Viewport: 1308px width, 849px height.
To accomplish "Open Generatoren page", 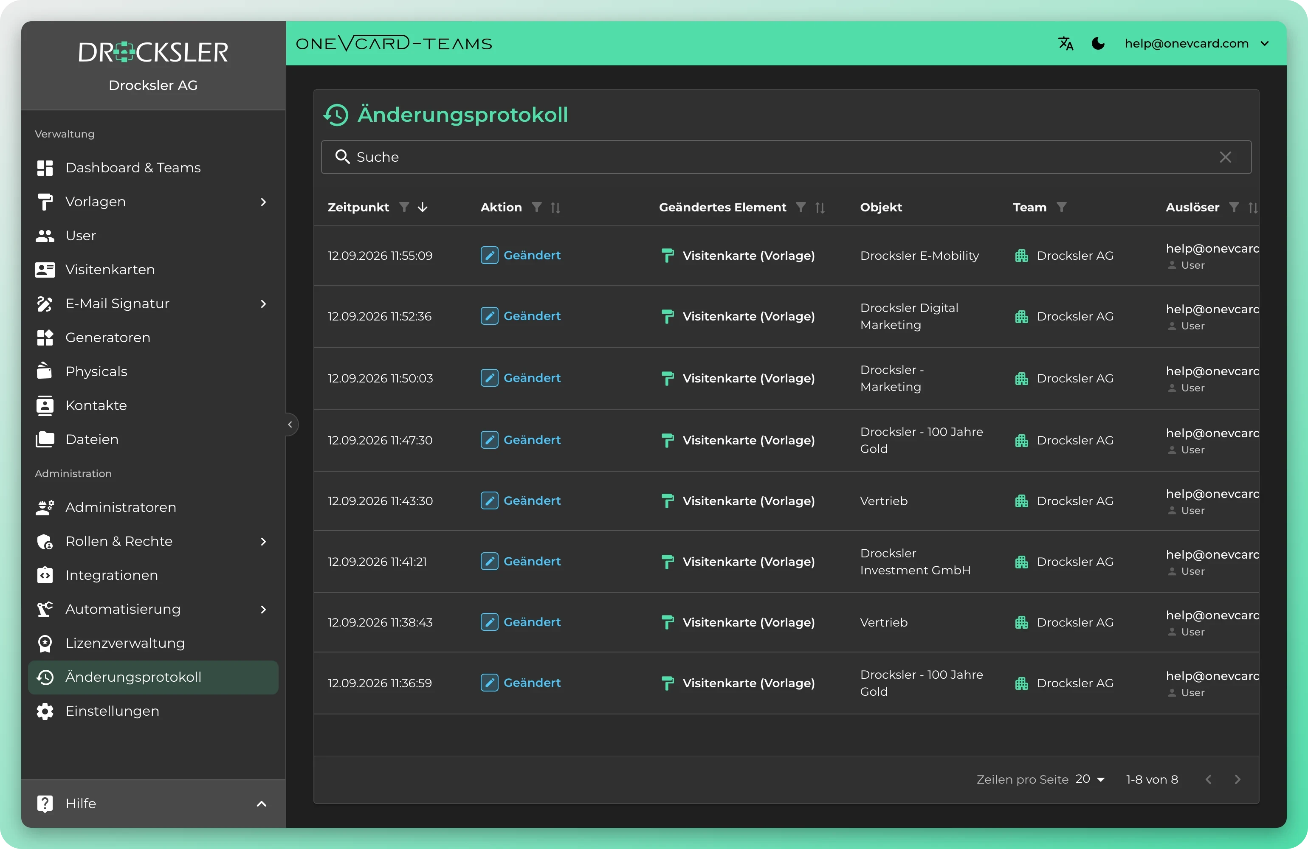I will click(153, 337).
